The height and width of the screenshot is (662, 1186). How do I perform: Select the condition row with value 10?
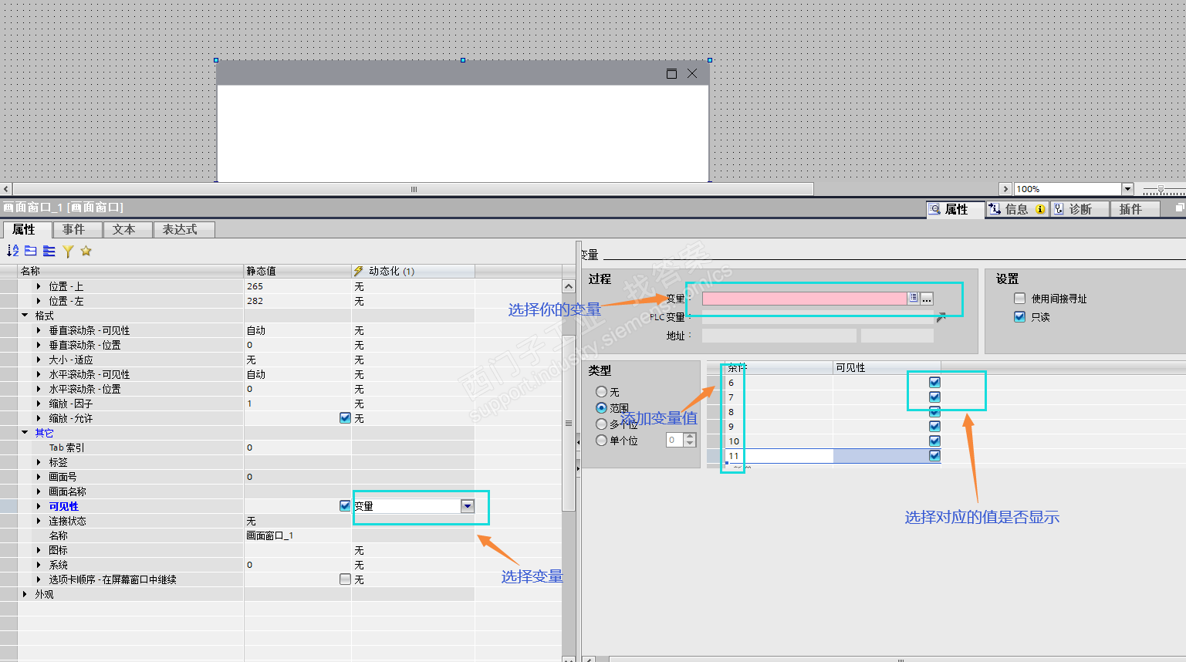click(x=823, y=441)
